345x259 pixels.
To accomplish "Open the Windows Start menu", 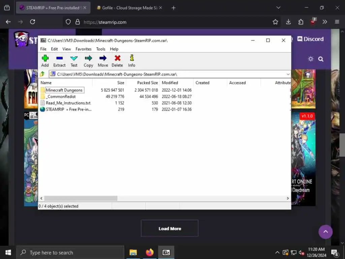I will click(x=8, y=252).
